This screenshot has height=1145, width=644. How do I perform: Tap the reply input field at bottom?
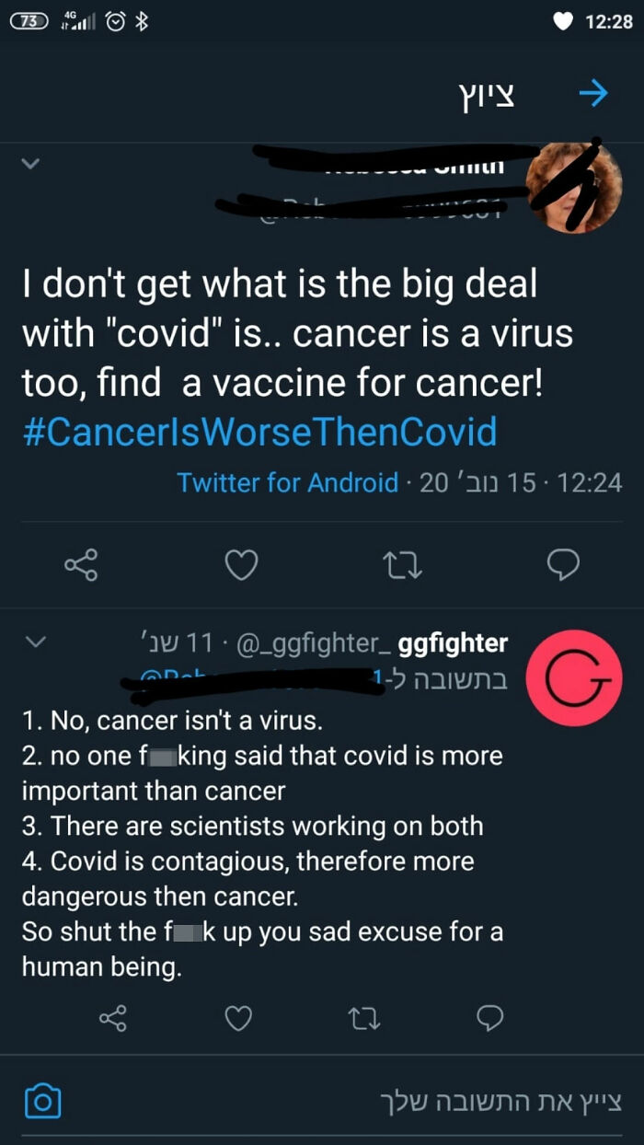point(414,1101)
